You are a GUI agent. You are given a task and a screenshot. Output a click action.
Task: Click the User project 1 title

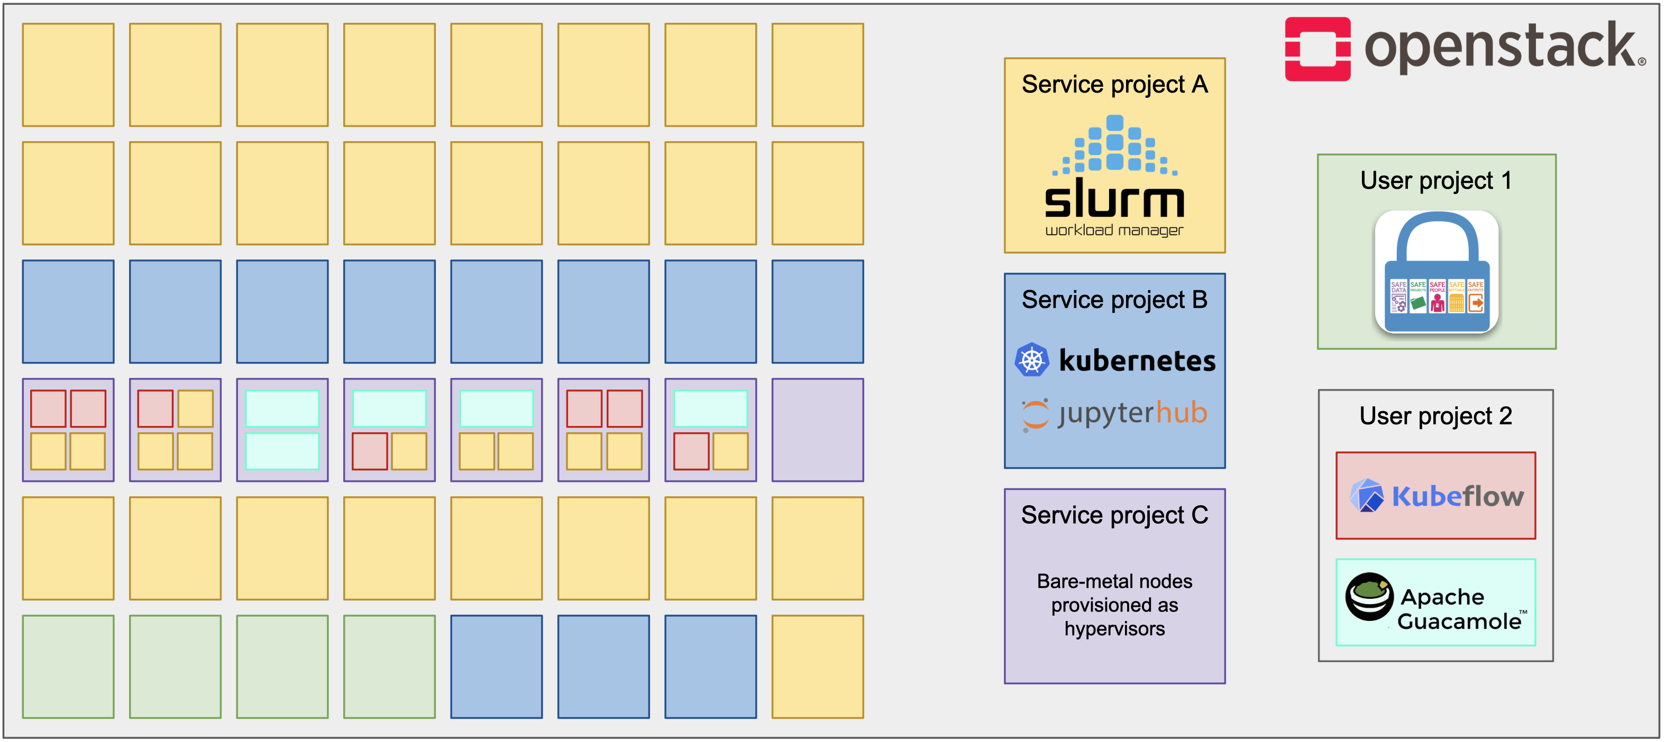pos(1436,181)
